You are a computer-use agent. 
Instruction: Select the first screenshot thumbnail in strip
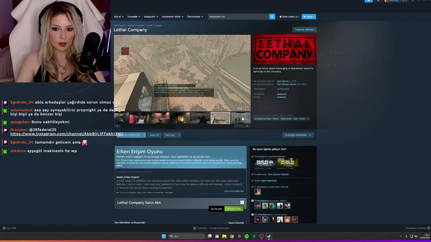pyautogui.click(x=121, y=118)
